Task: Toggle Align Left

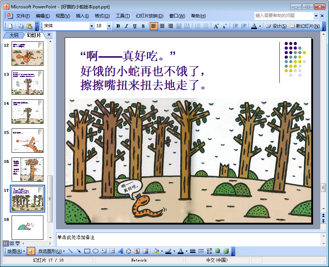Action: tap(154, 26)
